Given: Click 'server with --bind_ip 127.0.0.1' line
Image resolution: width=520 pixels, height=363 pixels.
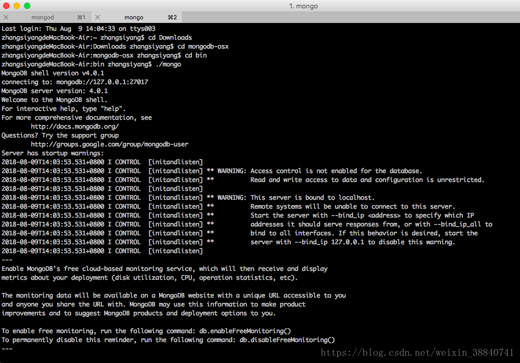Looking at the screenshot, I should 353,242.
